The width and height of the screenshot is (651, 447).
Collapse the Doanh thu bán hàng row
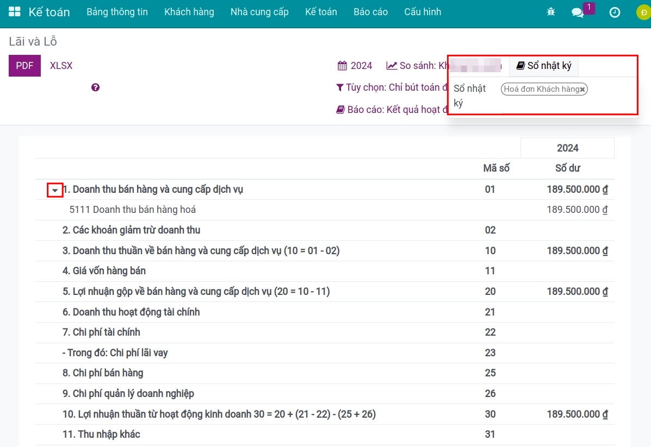(55, 190)
